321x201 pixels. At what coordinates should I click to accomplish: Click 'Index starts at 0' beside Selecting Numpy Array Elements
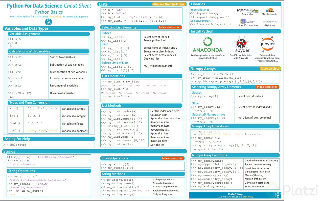(267, 87)
